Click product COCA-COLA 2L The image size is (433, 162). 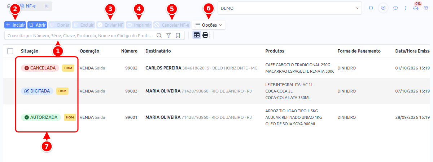point(279,91)
